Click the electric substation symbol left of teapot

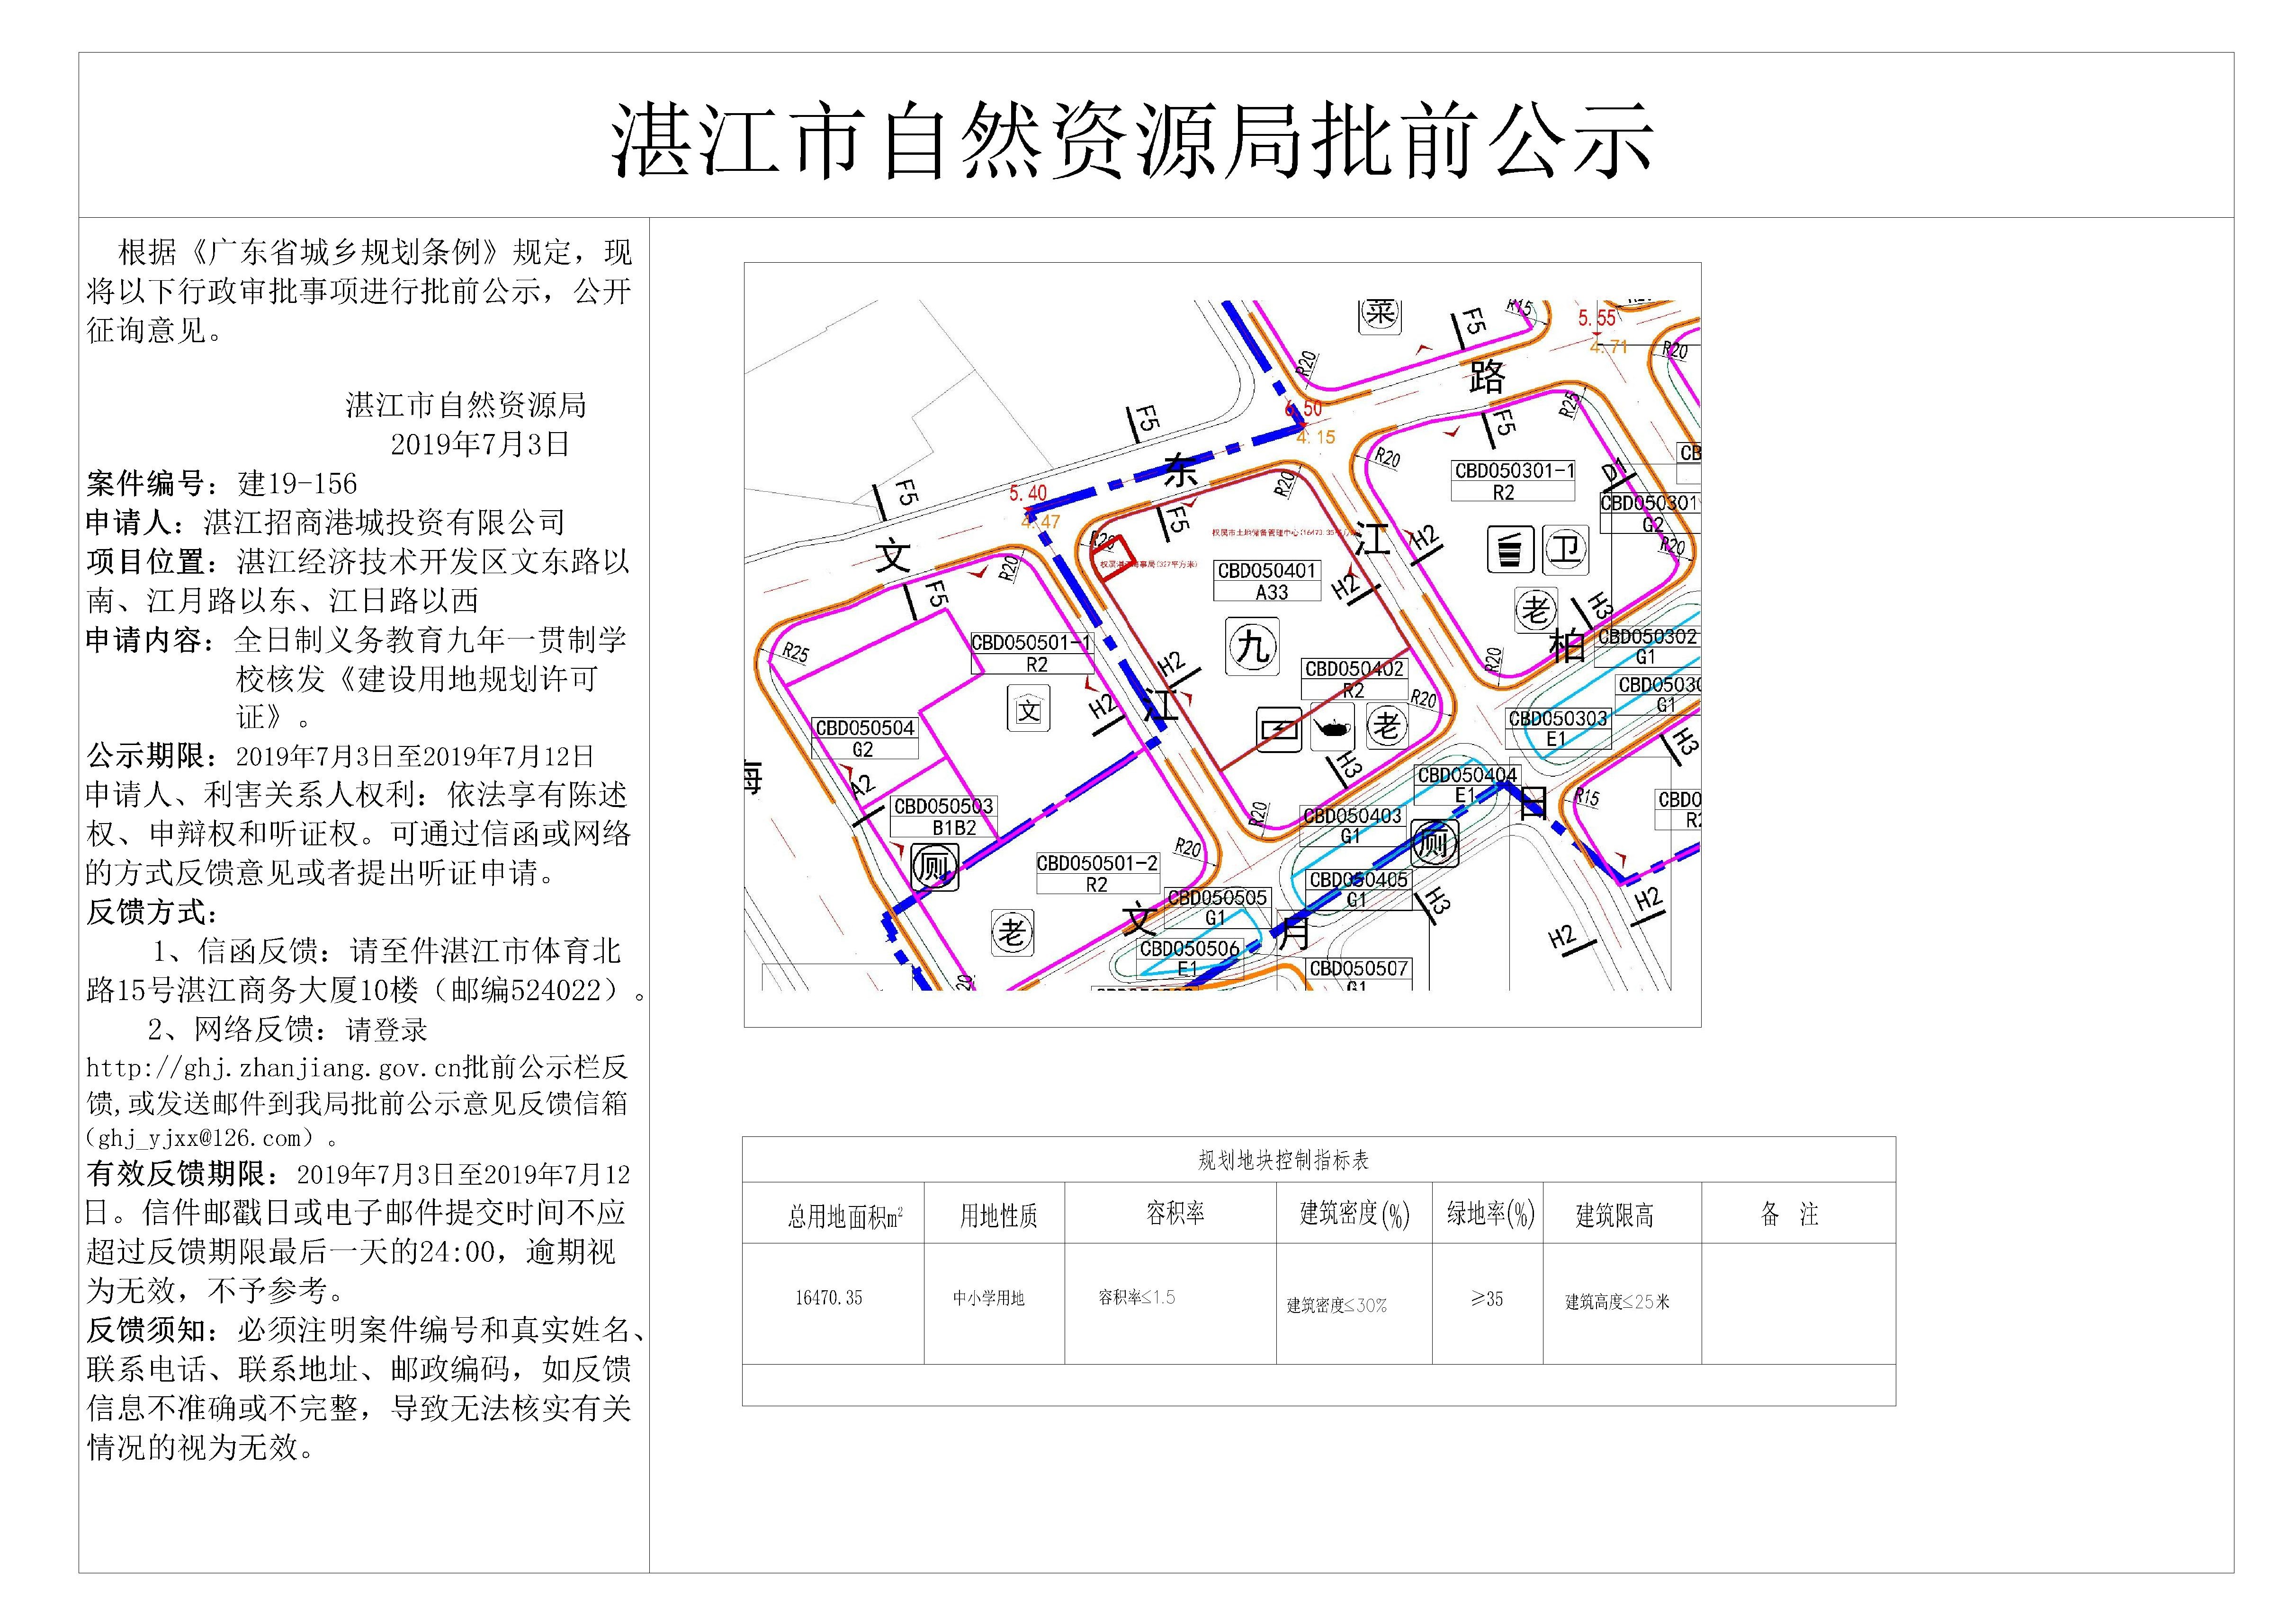[1279, 729]
